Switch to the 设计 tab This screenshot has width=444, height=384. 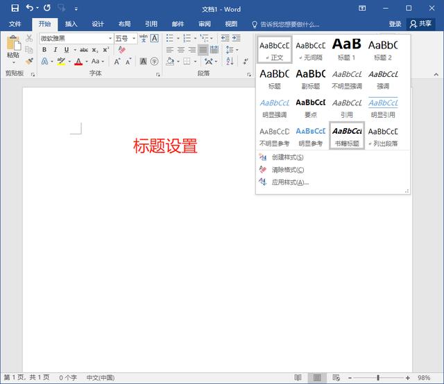click(x=98, y=24)
